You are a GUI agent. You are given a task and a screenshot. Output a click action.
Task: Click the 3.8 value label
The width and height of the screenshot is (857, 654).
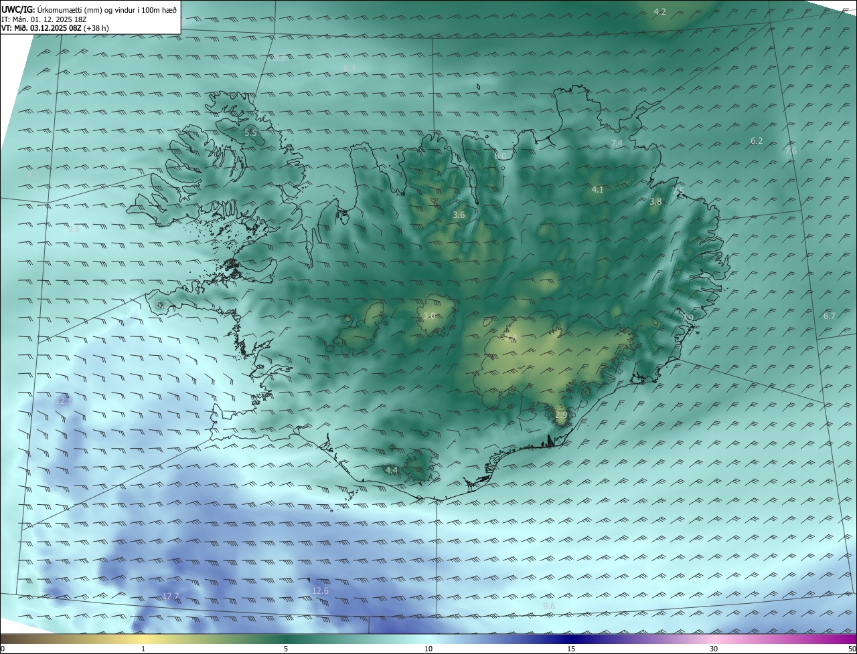pos(655,202)
